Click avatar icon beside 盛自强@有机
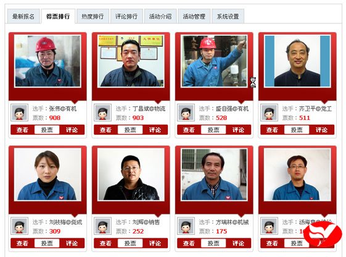Viewport: 346px width, 257px height. (186, 112)
